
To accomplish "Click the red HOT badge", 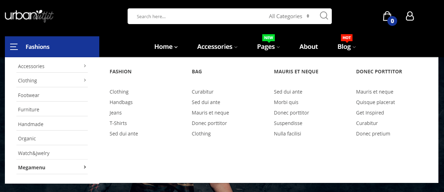I will click(346, 38).
